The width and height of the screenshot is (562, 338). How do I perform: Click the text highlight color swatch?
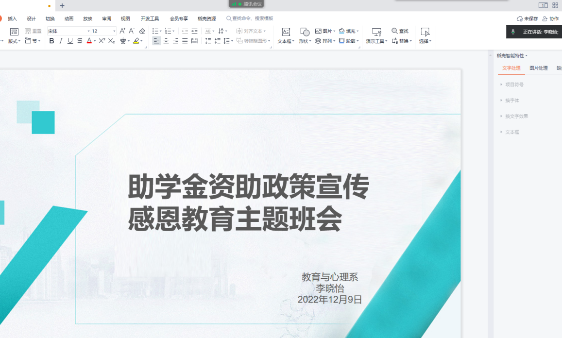tap(136, 41)
